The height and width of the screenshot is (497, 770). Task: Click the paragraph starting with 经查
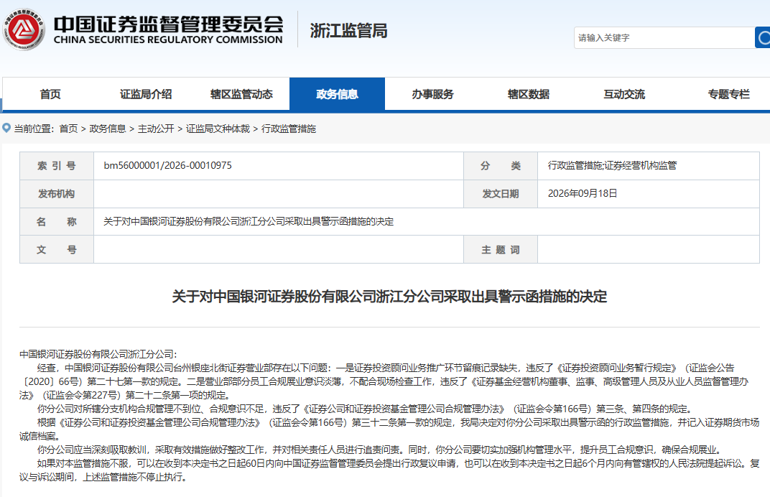coord(384,381)
